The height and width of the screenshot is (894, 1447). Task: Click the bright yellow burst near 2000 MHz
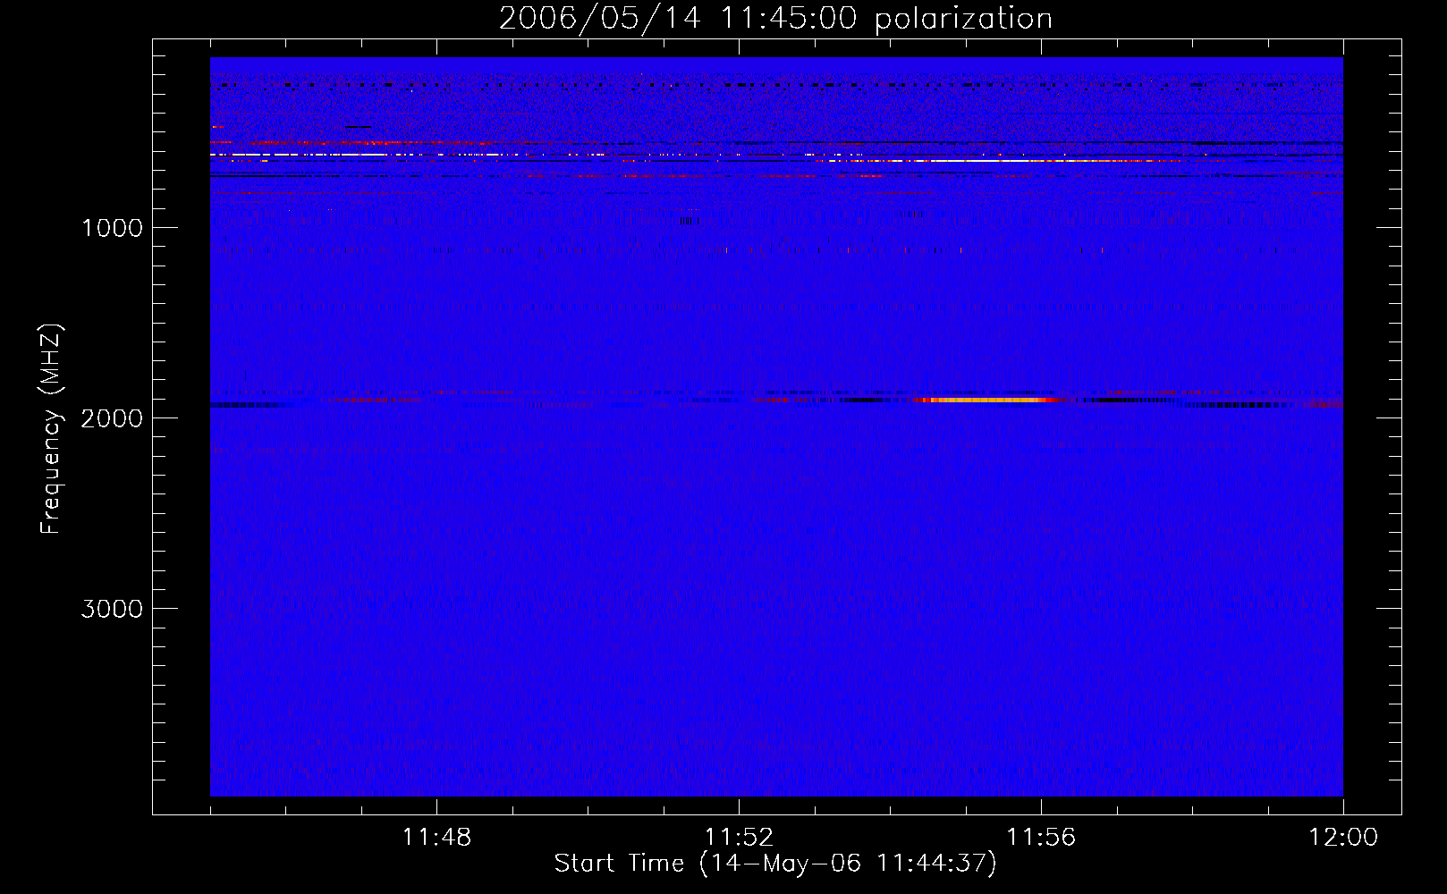(988, 401)
